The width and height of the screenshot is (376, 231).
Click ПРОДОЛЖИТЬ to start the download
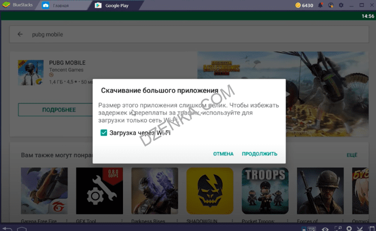pyautogui.click(x=259, y=154)
